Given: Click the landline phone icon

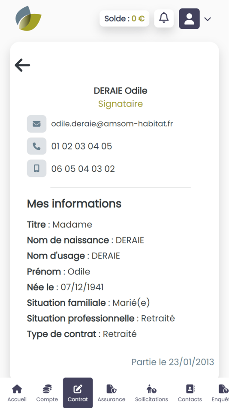Looking at the screenshot, I should (36, 146).
